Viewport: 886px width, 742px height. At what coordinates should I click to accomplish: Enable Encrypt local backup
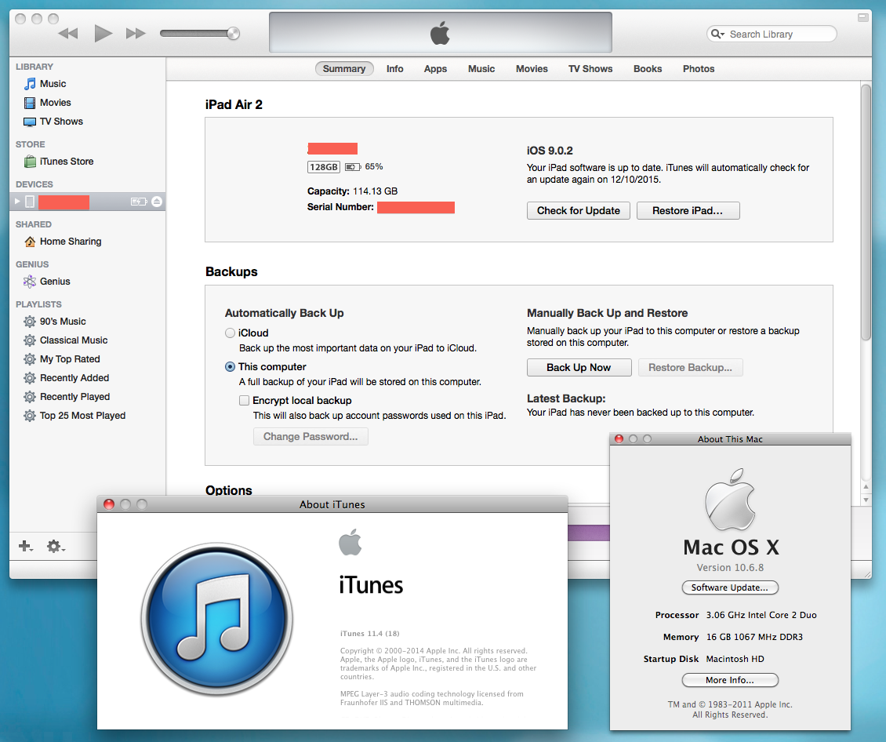click(244, 400)
